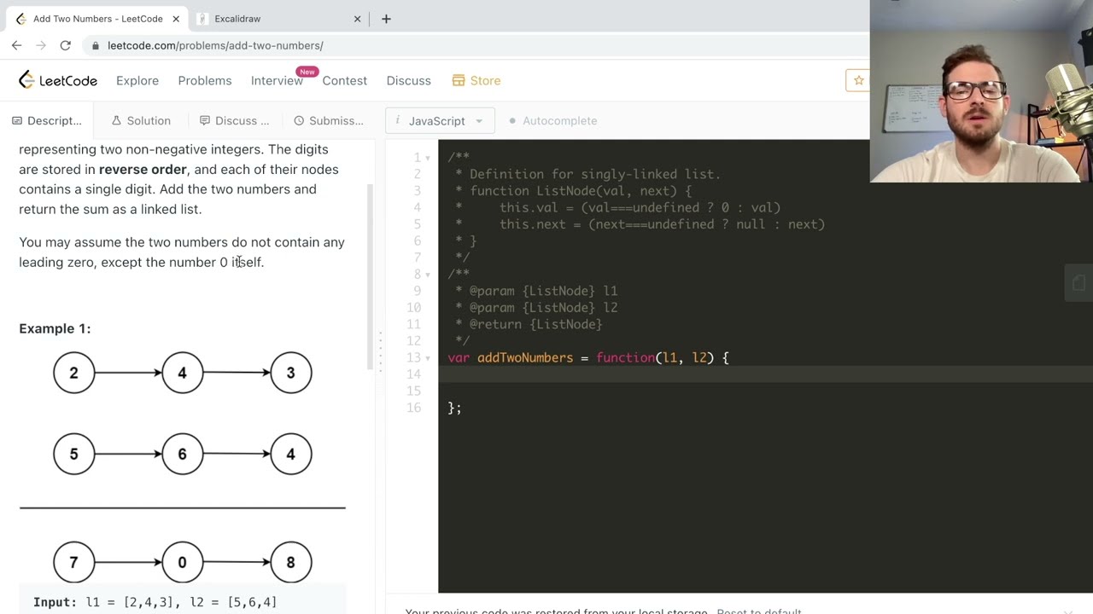Viewport: 1093px width, 614px height.
Task: Collapse the comment block at line 1
Action: (x=428, y=158)
